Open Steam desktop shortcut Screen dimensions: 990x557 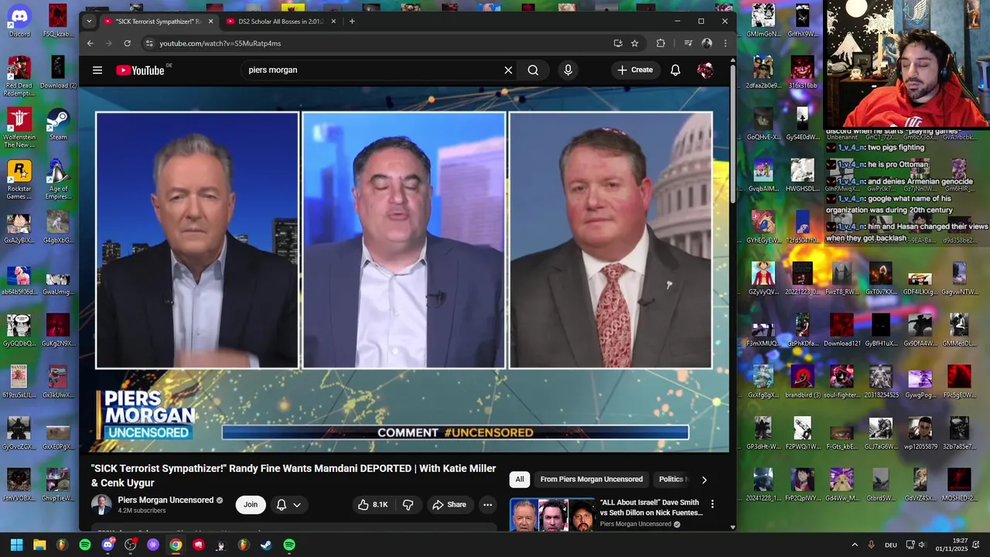58,124
